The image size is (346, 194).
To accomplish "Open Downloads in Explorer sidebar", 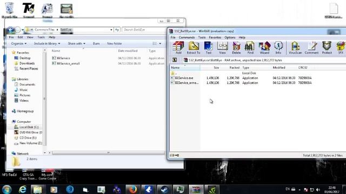I will tap(24, 64).
